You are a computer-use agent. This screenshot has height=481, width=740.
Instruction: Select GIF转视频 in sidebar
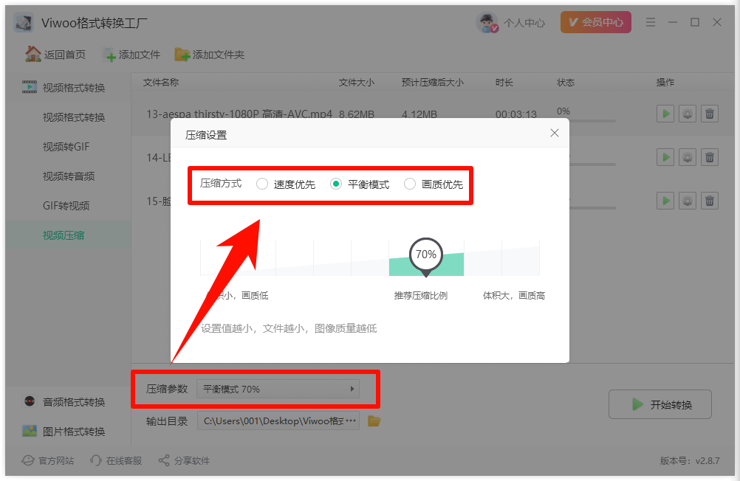coord(66,206)
